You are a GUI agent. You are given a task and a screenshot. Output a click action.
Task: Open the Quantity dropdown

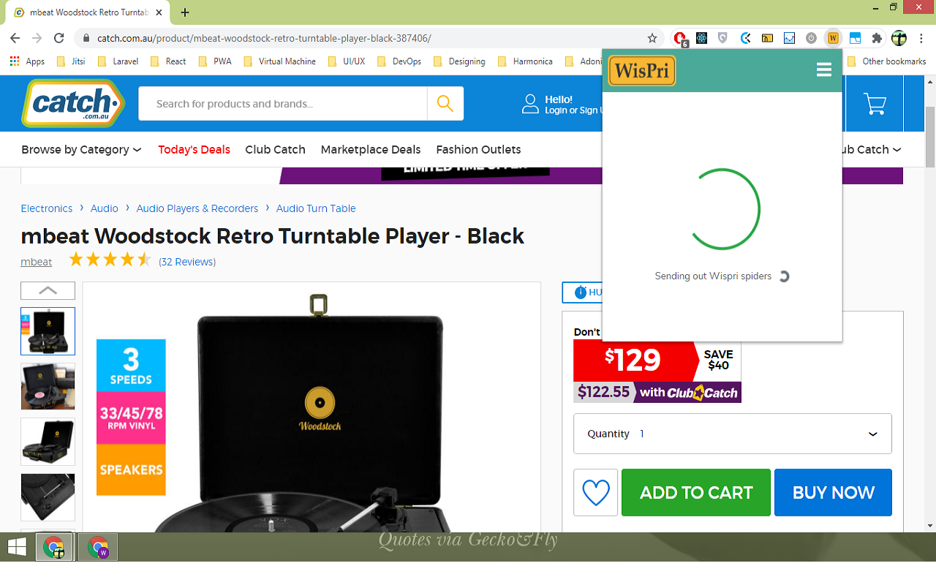733,434
